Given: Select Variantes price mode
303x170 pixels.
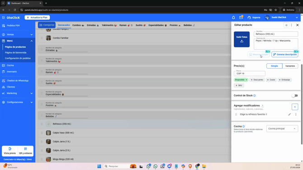Looking at the screenshot, I should 290,66.
